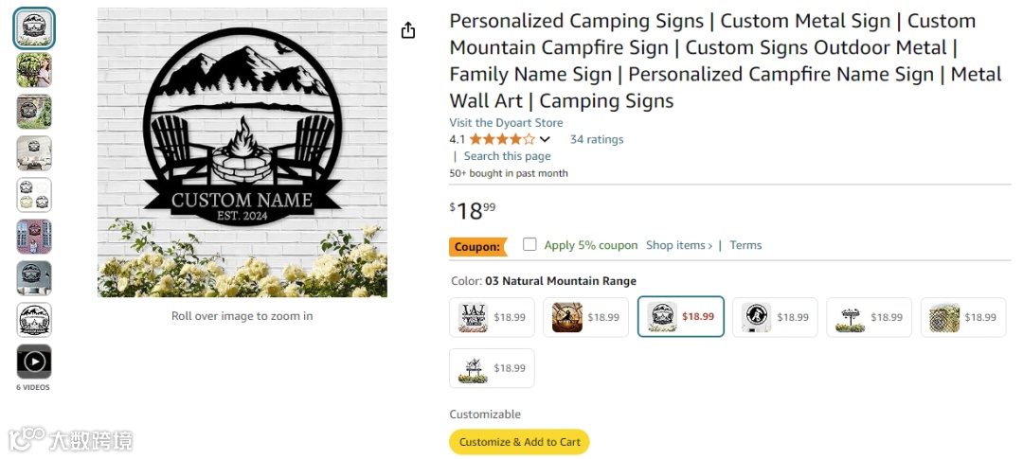The image size is (1023, 459).
Task: View the pink building photo thumbnail
Action: [34, 237]
